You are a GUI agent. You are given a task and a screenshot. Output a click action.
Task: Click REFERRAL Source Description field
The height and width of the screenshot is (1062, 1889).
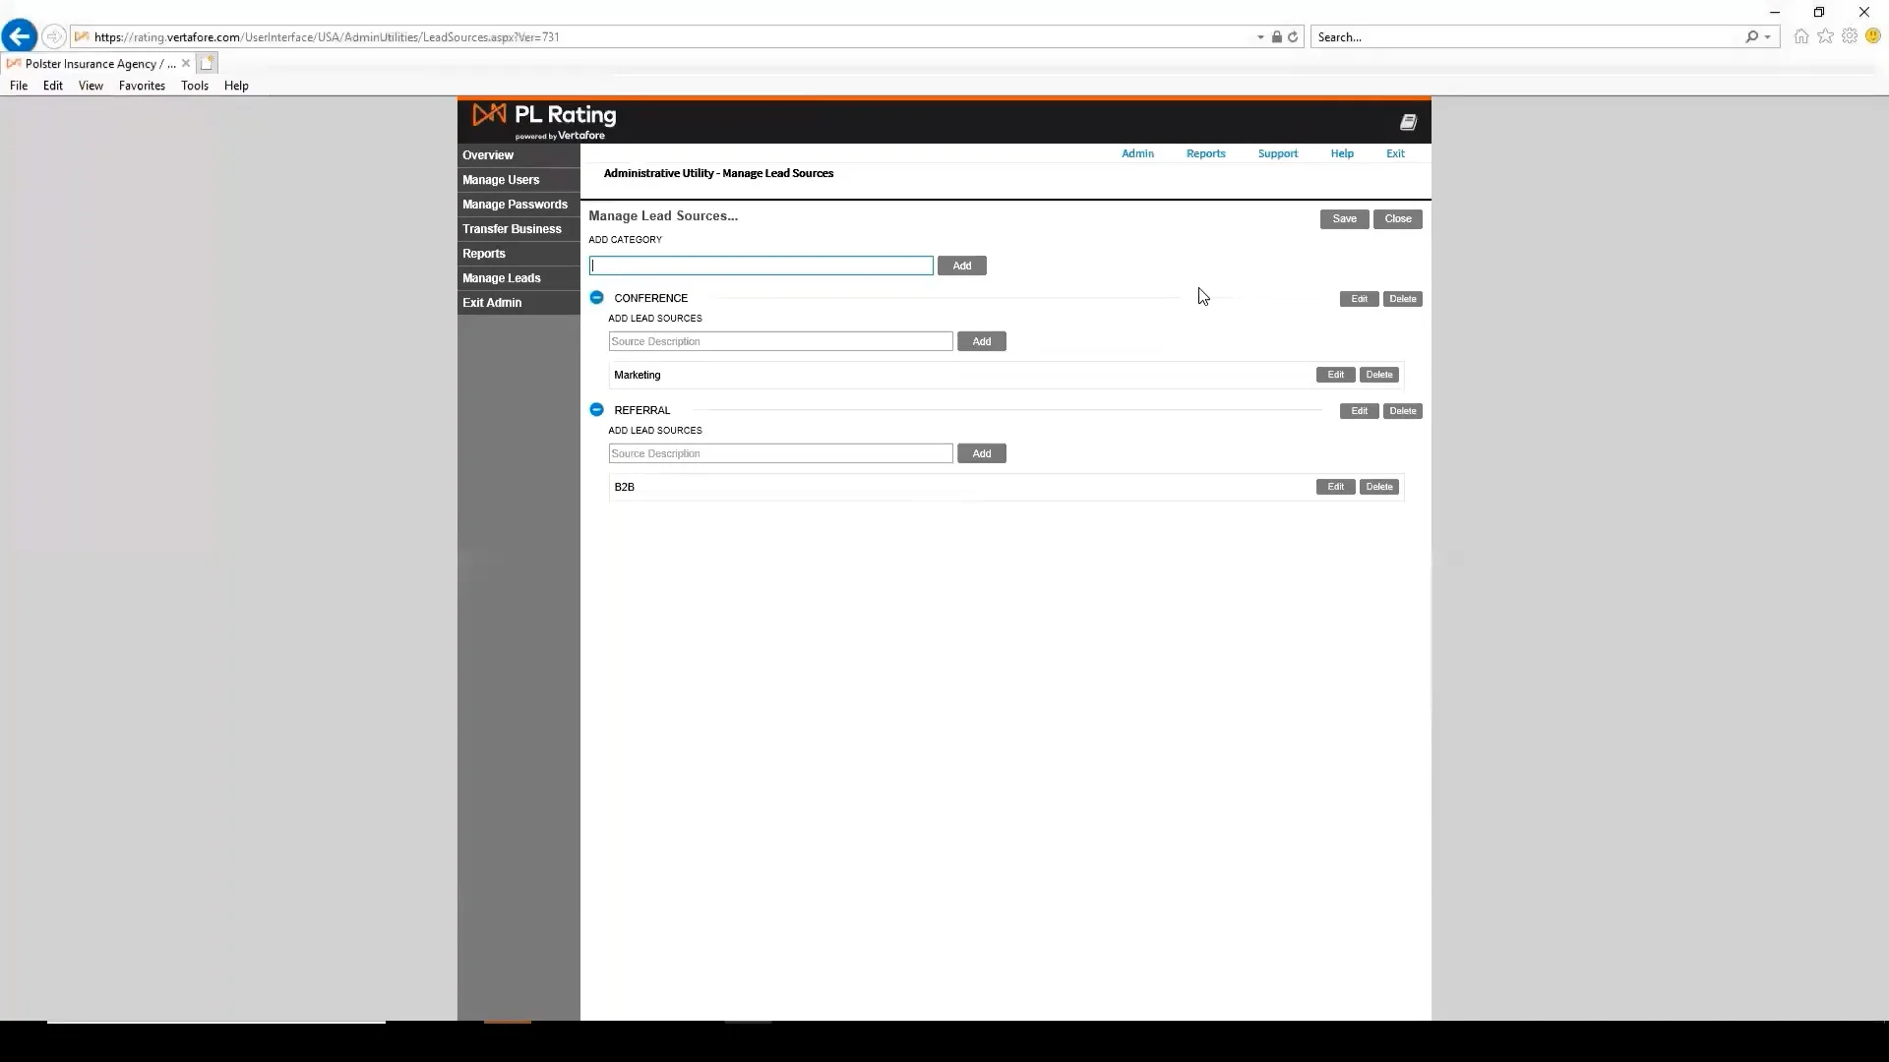coord(780,453)
